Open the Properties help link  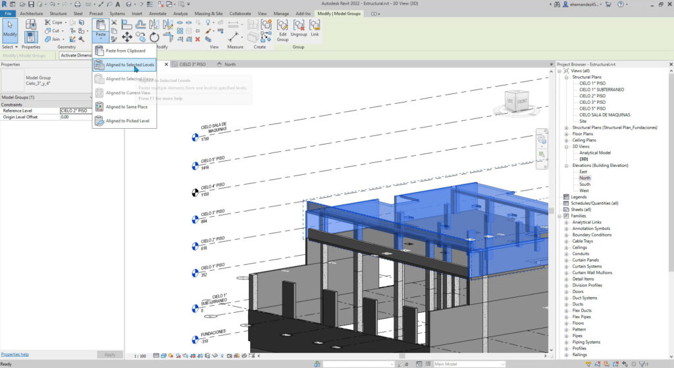pyautogui.click(x=14, y=354)
